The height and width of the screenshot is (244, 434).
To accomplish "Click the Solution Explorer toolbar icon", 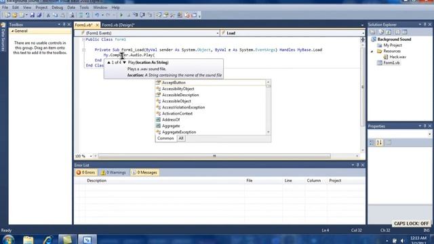I will tap(159, 15).
